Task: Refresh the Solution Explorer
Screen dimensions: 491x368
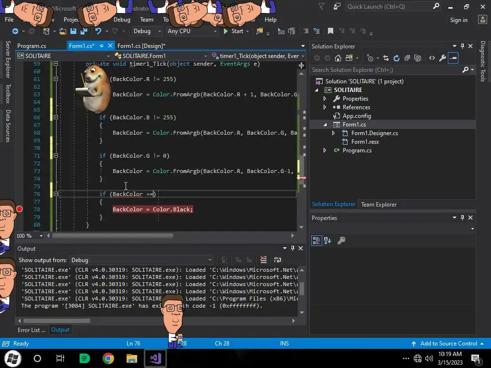Action: [x=397, y=58]
